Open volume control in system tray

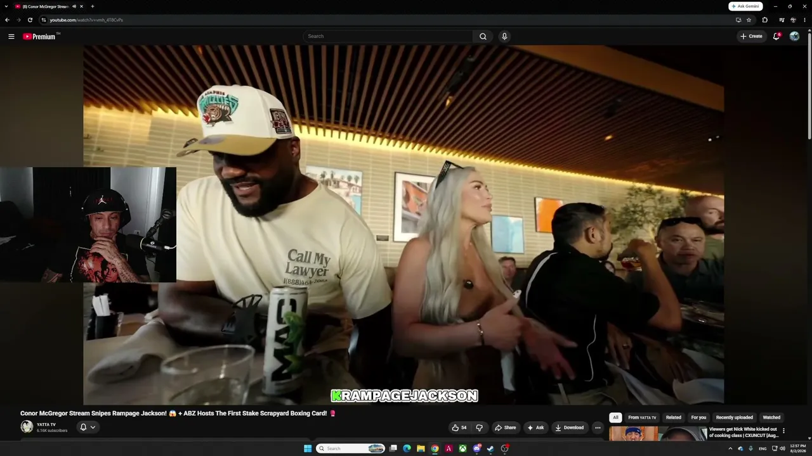pos(783,448)
